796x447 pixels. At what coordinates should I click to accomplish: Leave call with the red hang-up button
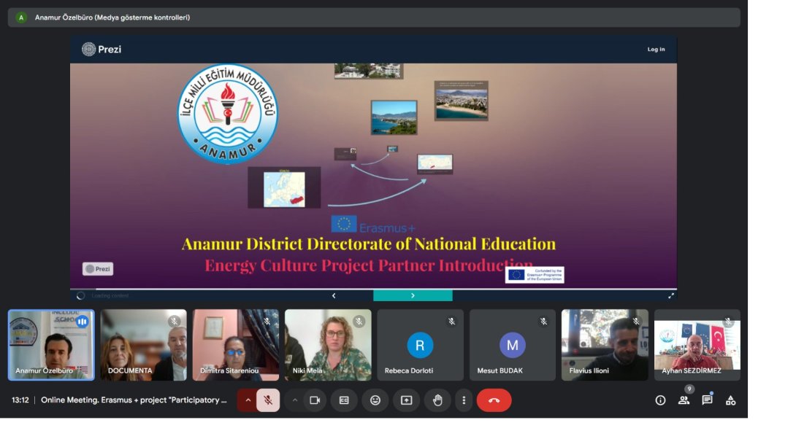click(494, 400)
